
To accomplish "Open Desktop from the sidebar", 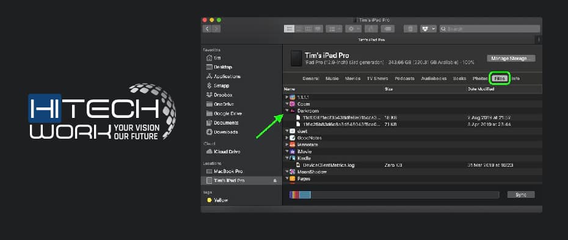I will coord(219,67).
